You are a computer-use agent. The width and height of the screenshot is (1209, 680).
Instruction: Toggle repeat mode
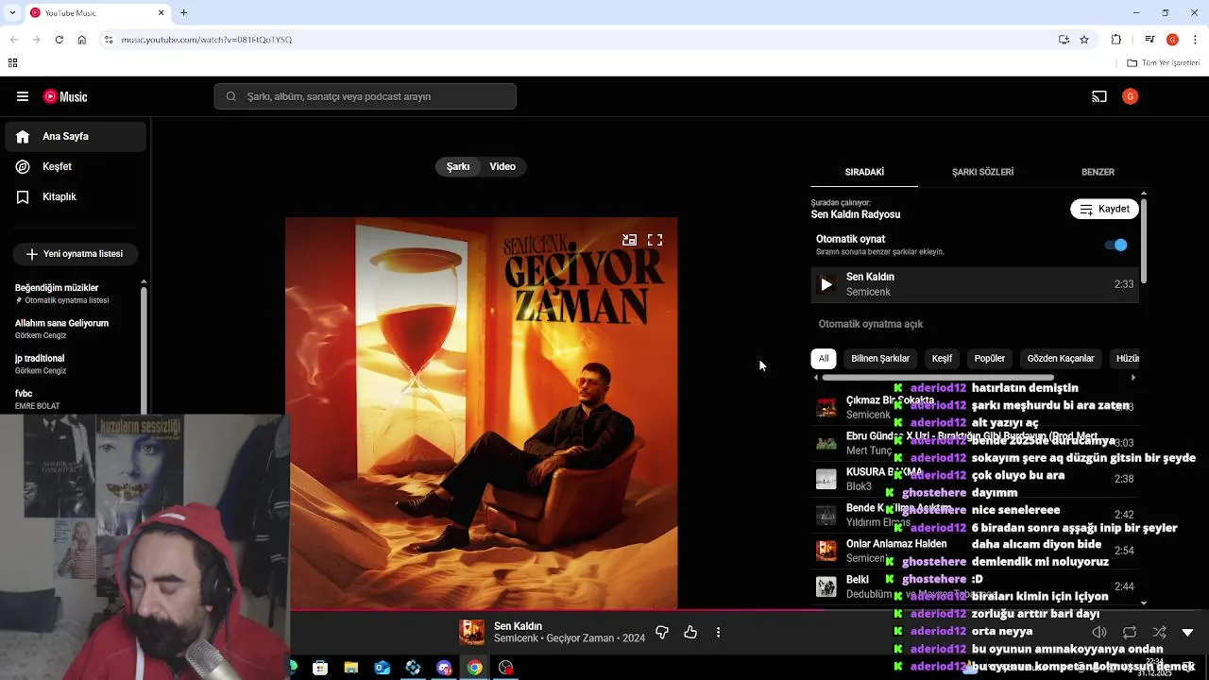pos(1130,632)
